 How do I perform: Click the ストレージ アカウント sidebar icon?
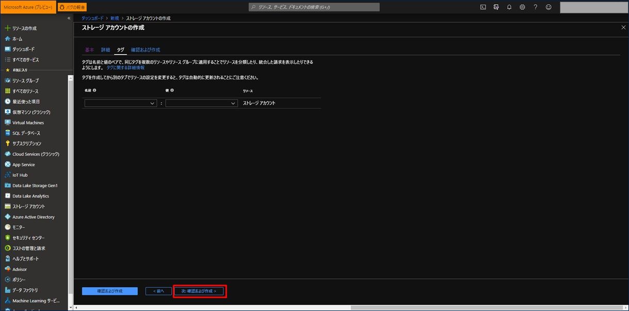7,206
